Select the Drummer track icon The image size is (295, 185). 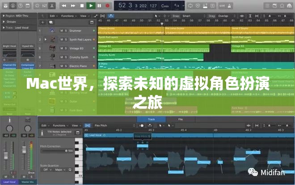pos(52,30)
